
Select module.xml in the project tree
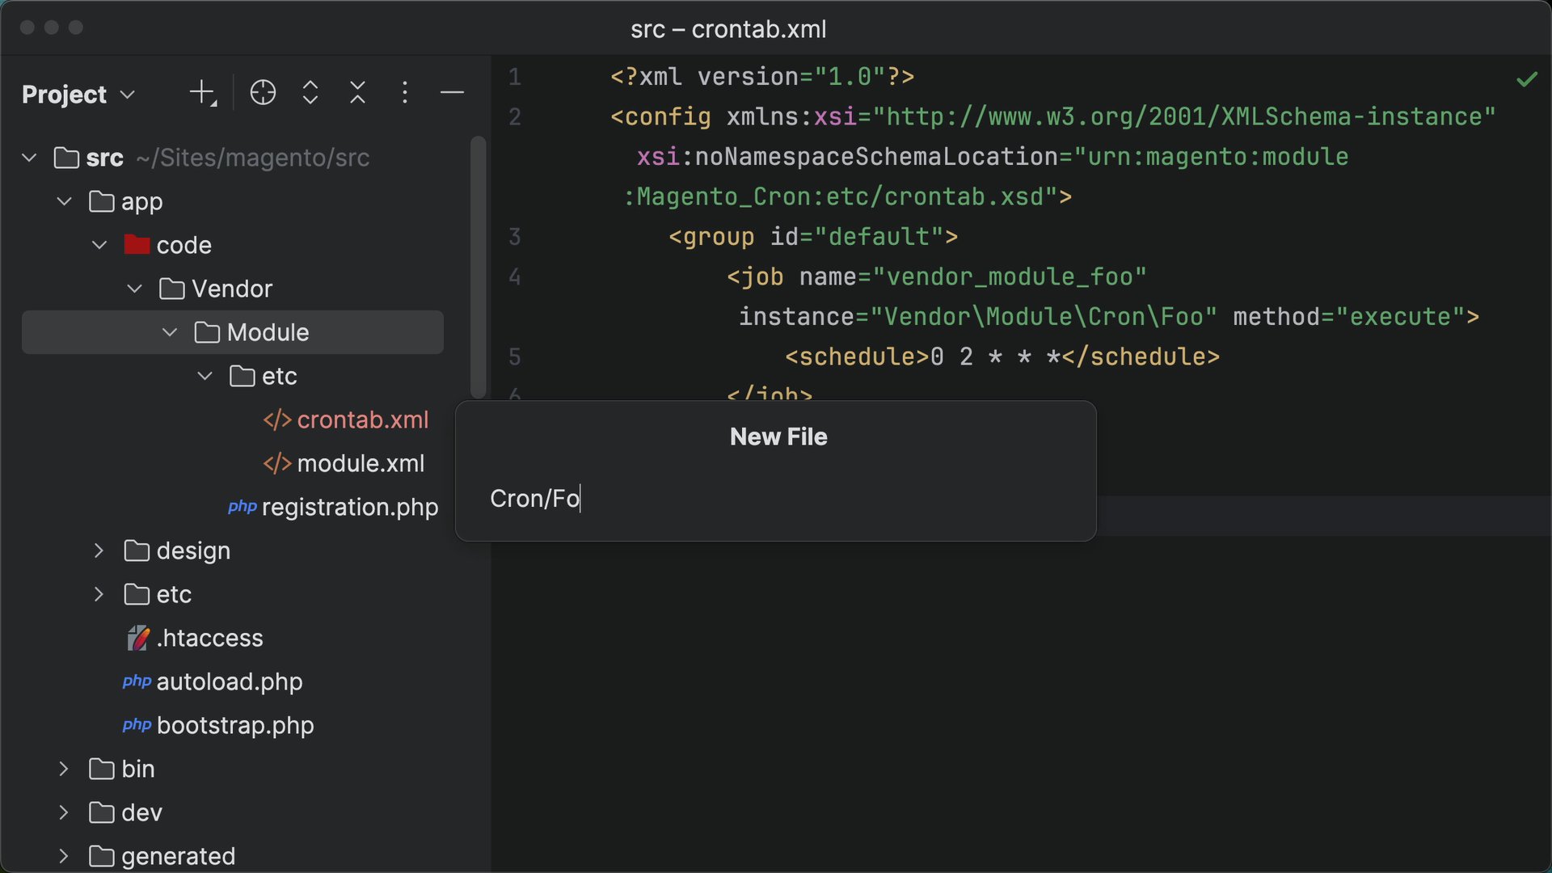pos(361,463)
